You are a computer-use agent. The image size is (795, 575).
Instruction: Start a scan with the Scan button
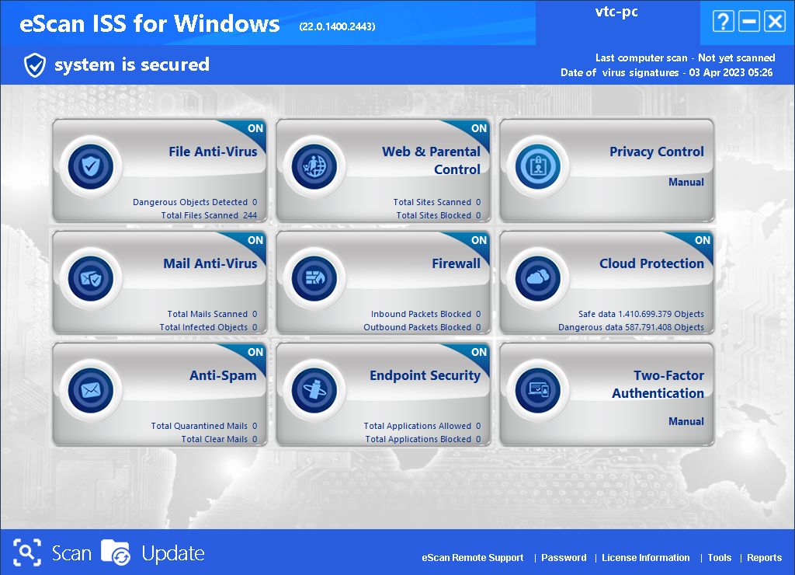tap(53, 553)
